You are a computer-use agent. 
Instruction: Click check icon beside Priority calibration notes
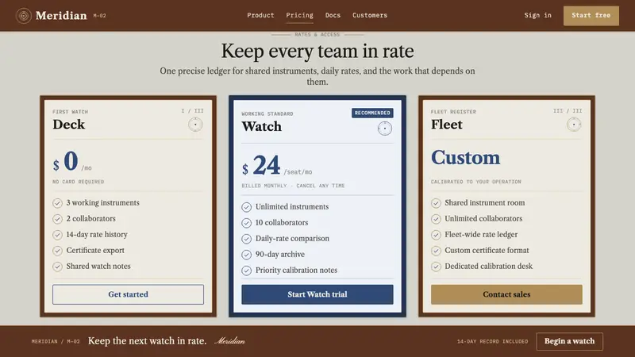(247, 271)
